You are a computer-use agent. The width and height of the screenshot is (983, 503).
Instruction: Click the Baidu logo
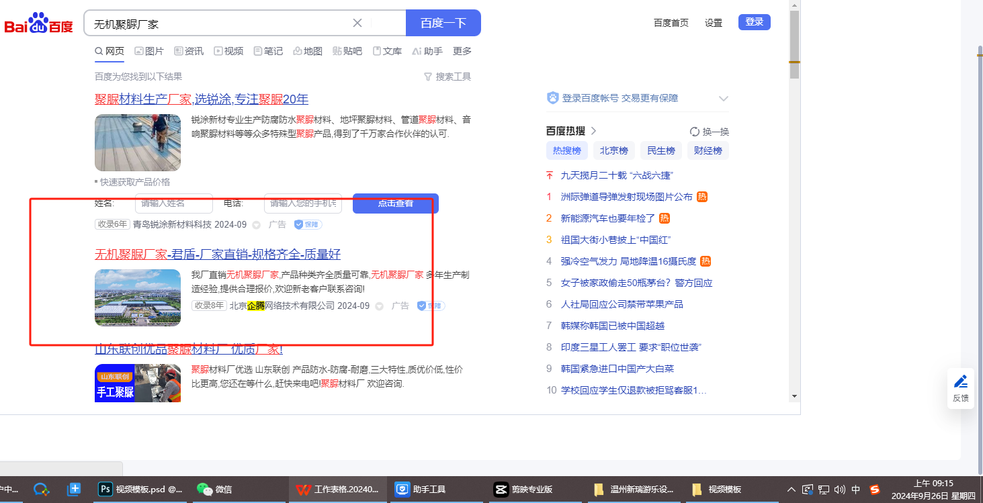click(38, 24)
